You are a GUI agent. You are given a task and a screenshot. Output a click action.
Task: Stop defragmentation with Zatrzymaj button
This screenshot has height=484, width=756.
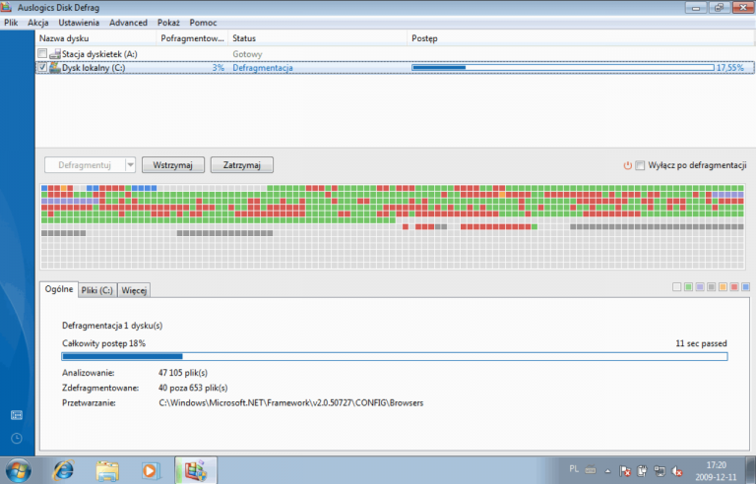[x=241, y=165]
